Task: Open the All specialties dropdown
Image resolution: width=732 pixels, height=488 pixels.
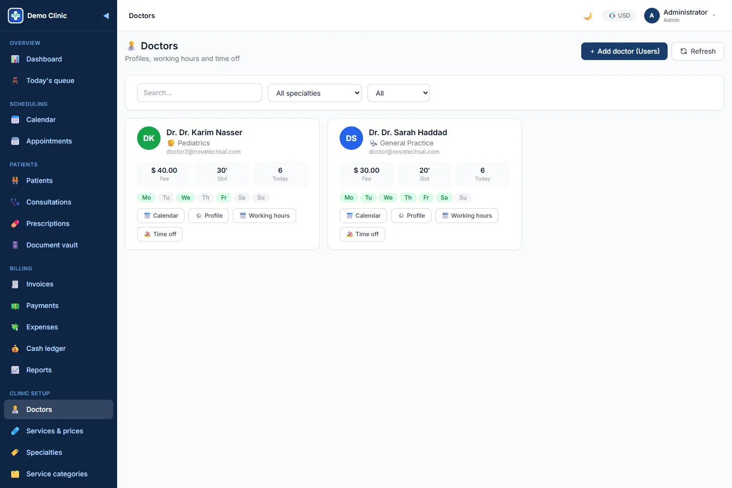Action: (315, 93)
